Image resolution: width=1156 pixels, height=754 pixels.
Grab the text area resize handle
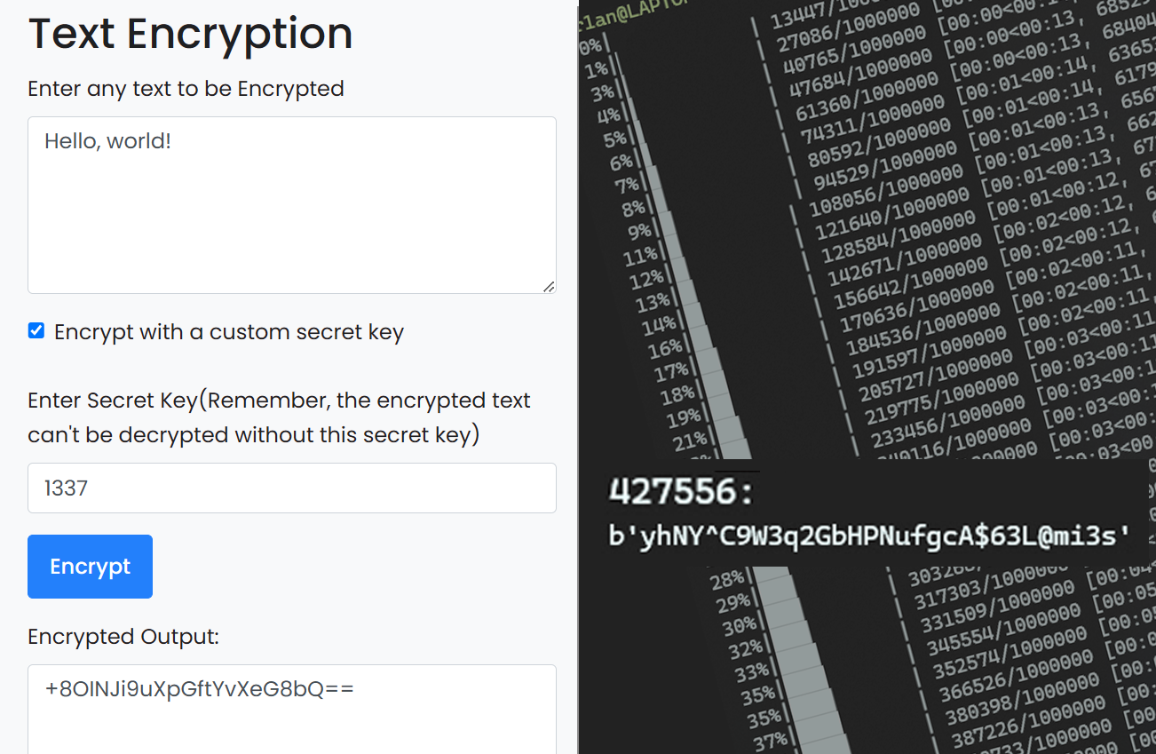(549, 286)
